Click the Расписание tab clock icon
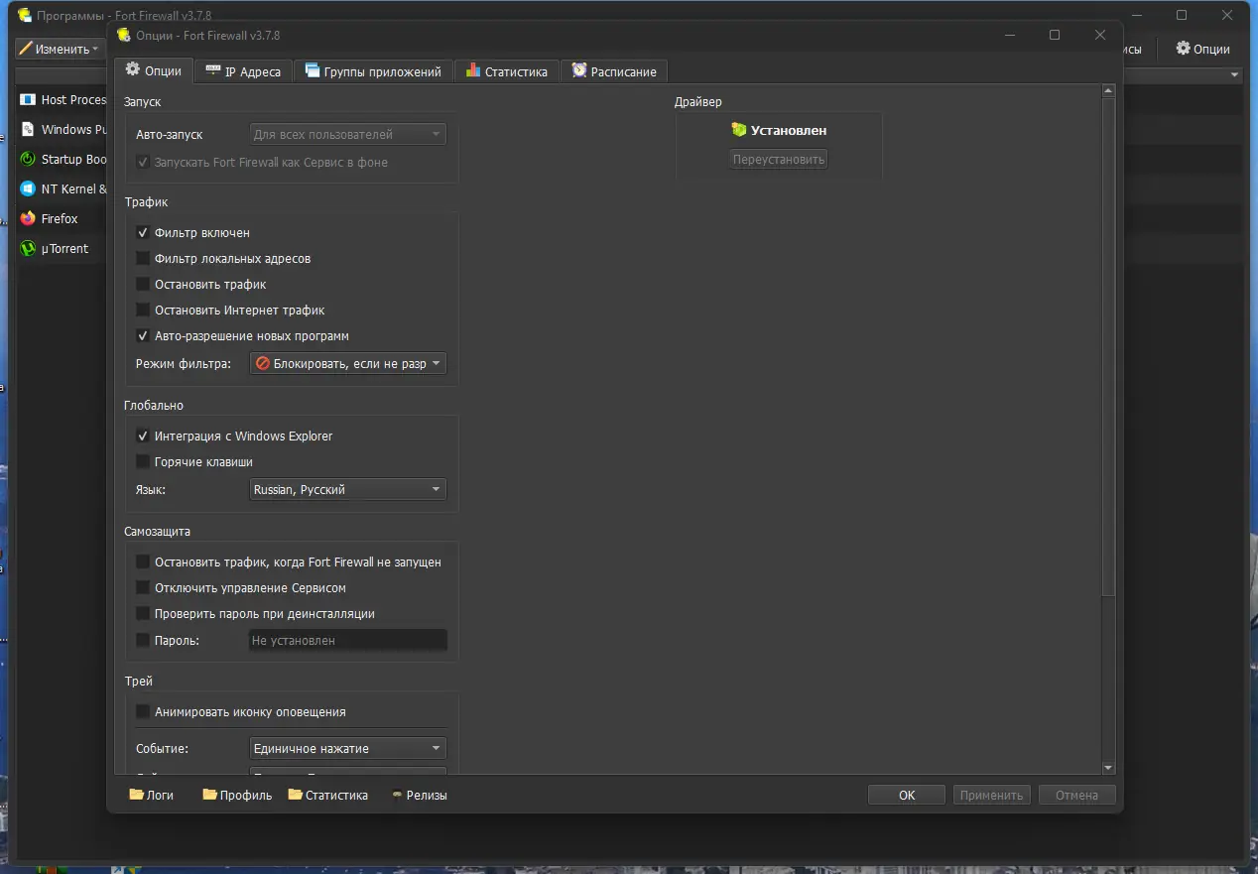The height and width of the screenshot is (874, 1258). (579, 70)
